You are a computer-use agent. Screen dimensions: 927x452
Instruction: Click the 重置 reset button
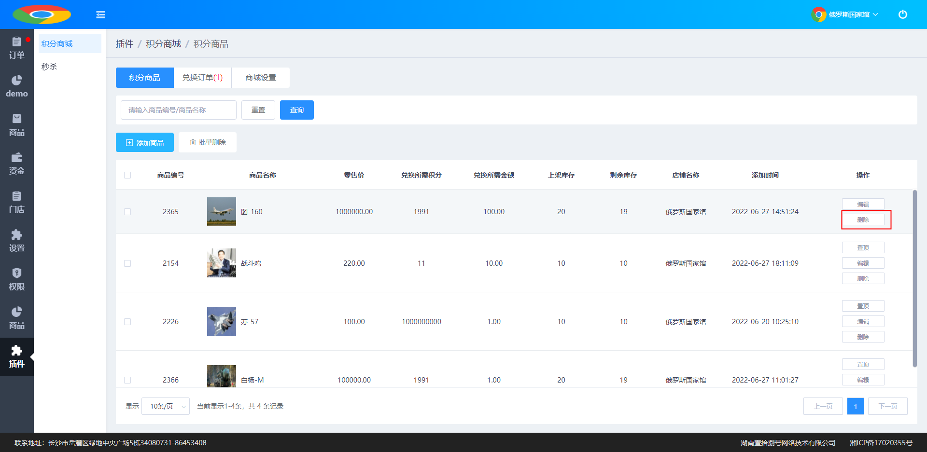point(258,110)
